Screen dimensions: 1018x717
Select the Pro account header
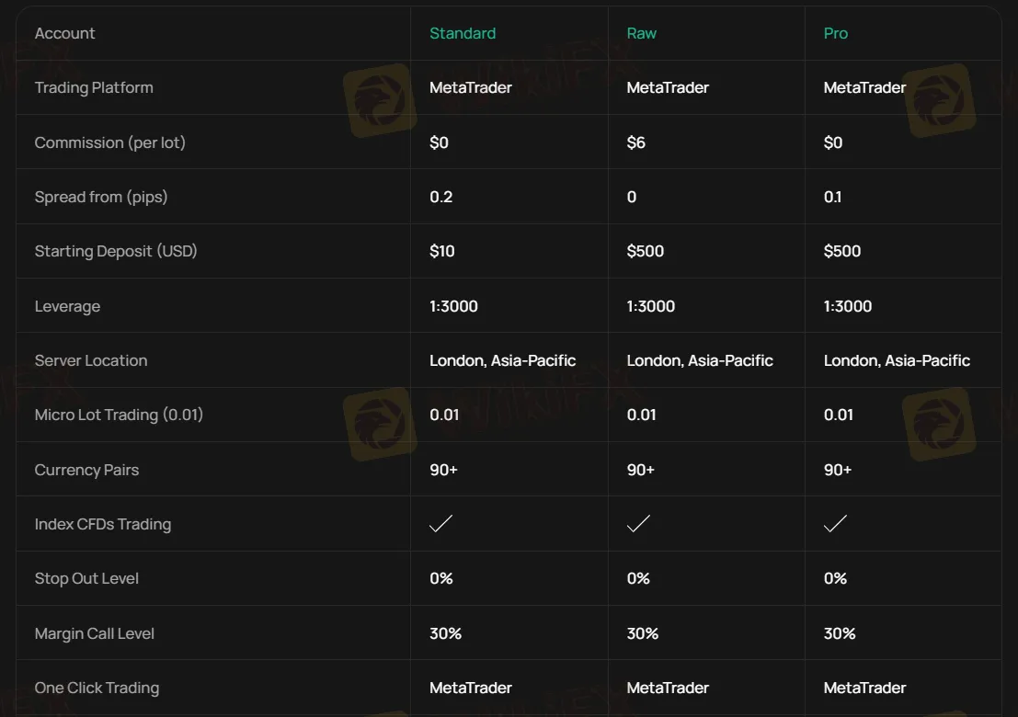pos(836,33)
